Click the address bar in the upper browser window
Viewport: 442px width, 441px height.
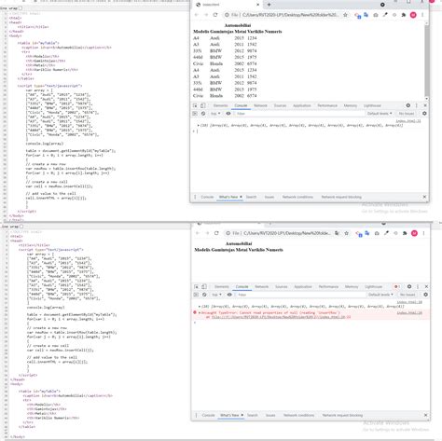[286, 15]
